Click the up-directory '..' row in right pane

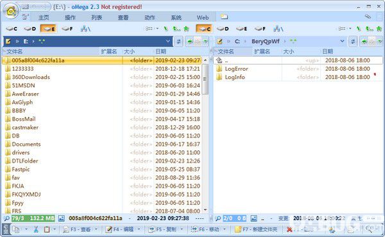click(x=298, y=60)
